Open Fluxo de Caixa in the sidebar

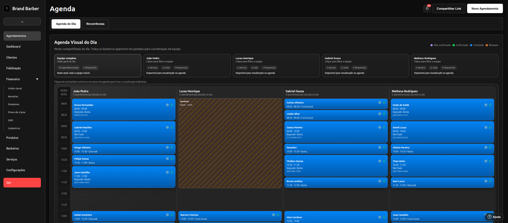click(17, 112)
